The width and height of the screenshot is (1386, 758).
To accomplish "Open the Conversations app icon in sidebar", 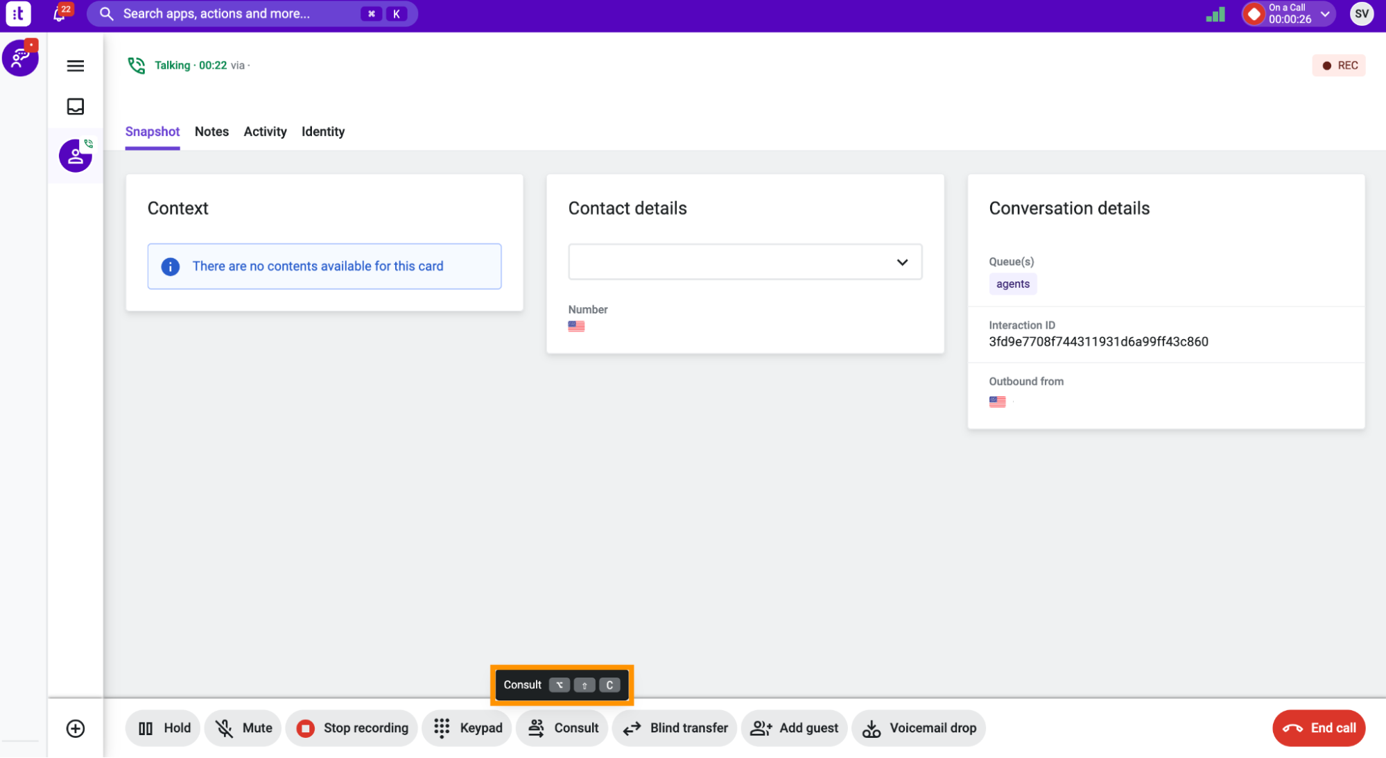I will pyautogui.click(x=20, y=58).
